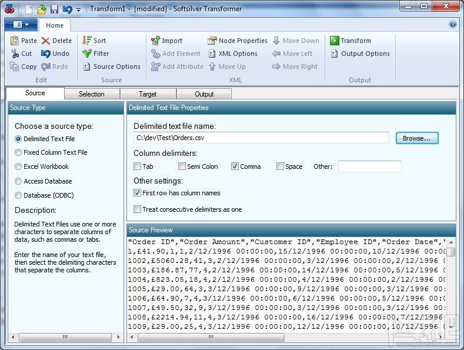This screenshot has width=464, height=350.
Task: Click the Open folder icon in title bar
Action: point(41,9)
